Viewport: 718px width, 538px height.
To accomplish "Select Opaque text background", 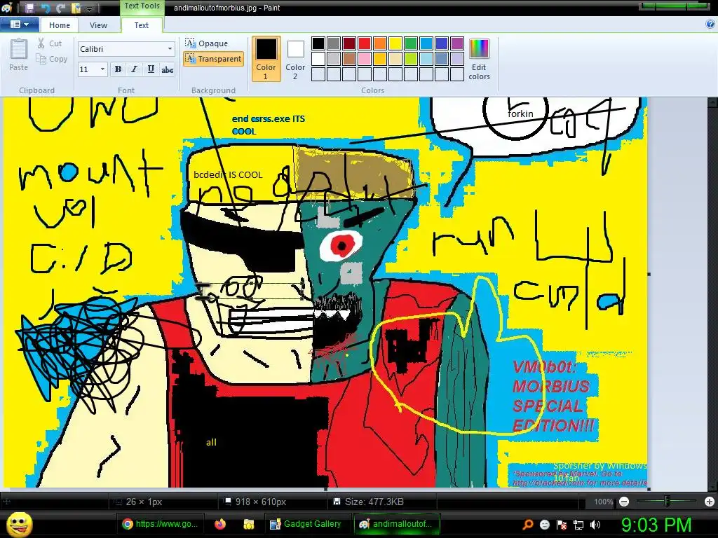I will [x=206, y=43].
